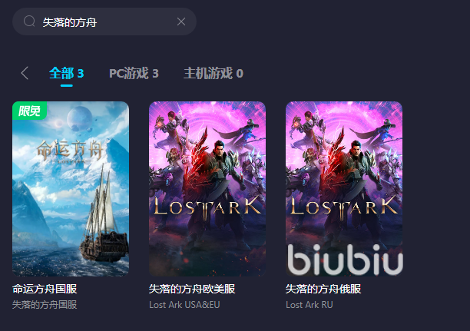Image resolution: width=470 pixels, height=331 pixels.
Task: Click the 失落的方舟欧美服 title text
Action: [x=192, y=289]
